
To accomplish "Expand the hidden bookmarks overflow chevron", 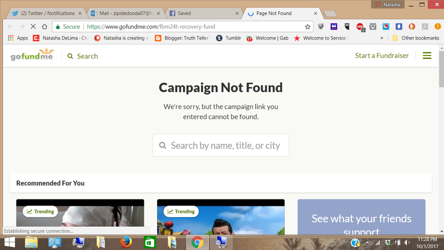I will click(381, 38).
